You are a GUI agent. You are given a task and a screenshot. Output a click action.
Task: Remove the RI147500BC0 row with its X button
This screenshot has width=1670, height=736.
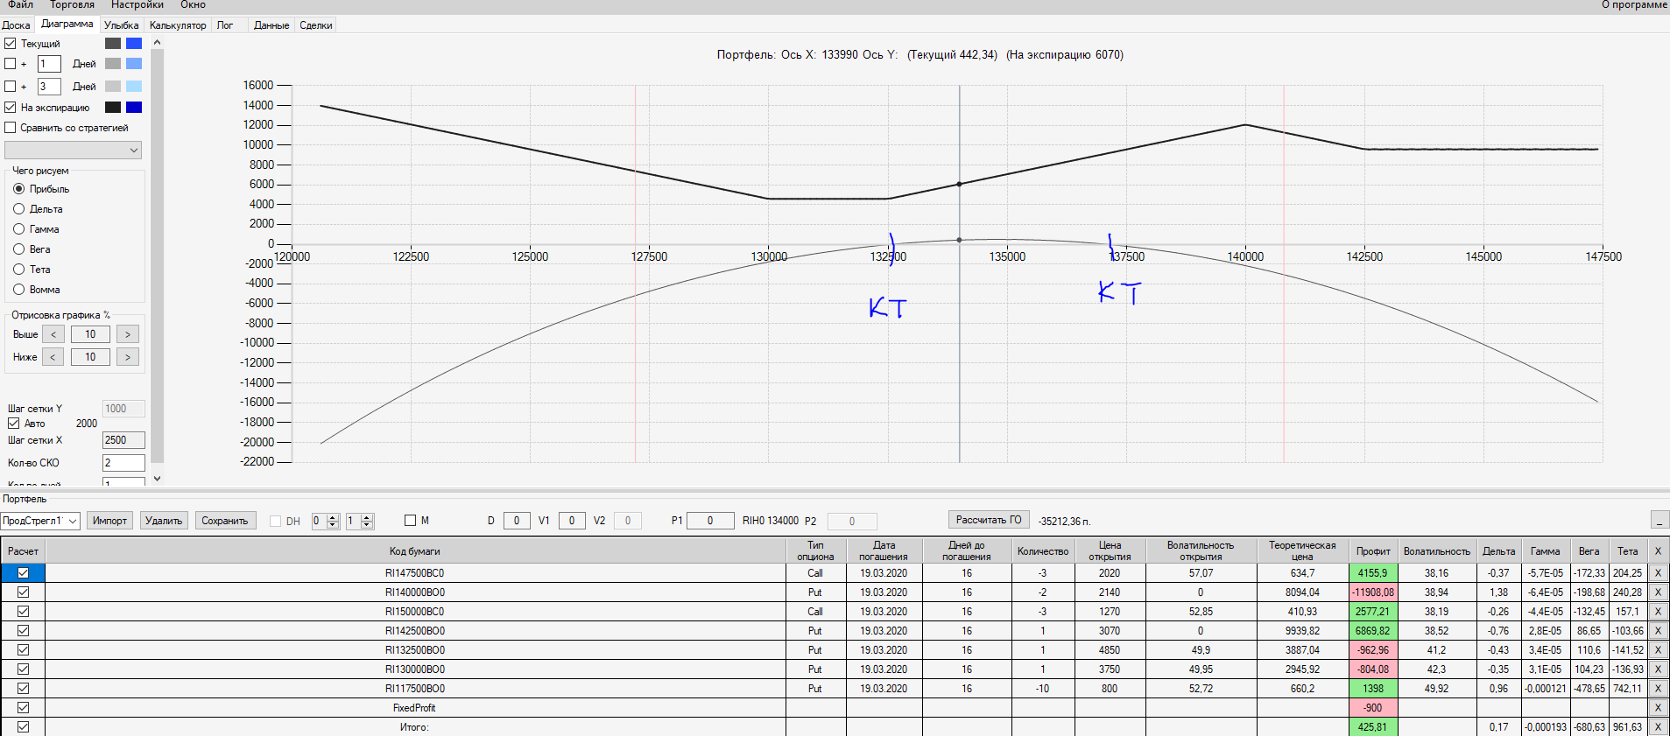[1658, 573]
